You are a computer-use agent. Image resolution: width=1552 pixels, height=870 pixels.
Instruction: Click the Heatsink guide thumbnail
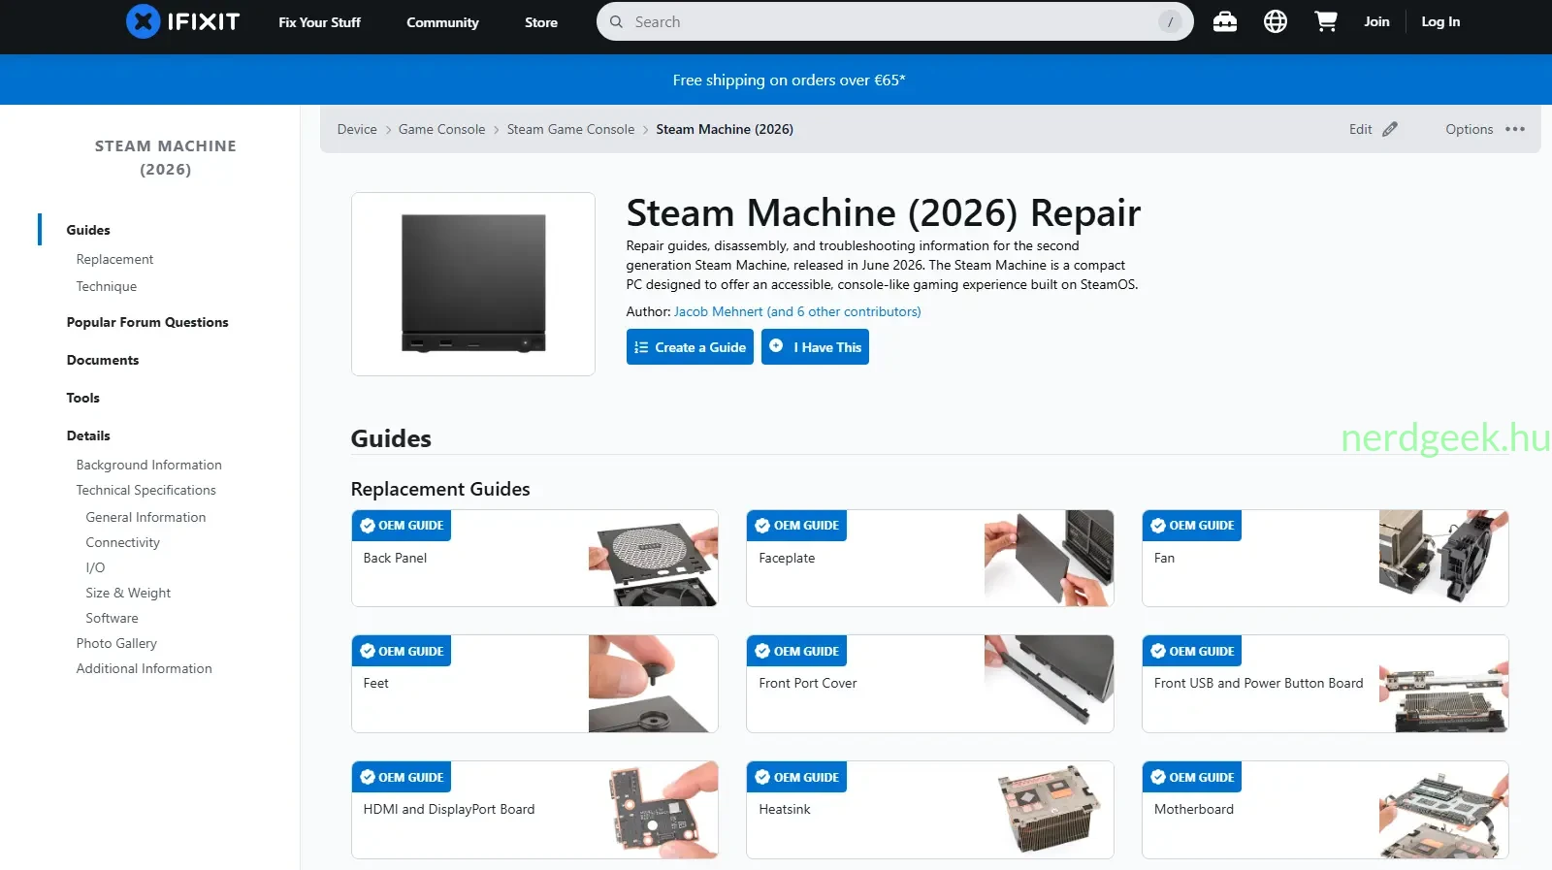(x=1049, y=810)
